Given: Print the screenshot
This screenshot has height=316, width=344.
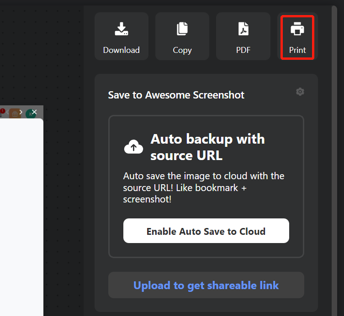Looking at the screenshot, I should tap(297, 36).
